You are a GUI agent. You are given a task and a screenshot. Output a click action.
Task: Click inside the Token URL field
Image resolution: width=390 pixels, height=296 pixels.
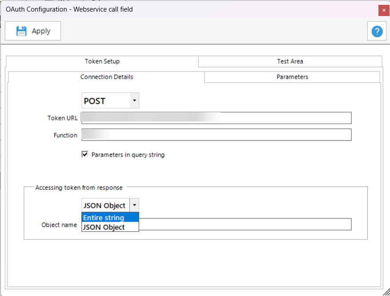285,118
